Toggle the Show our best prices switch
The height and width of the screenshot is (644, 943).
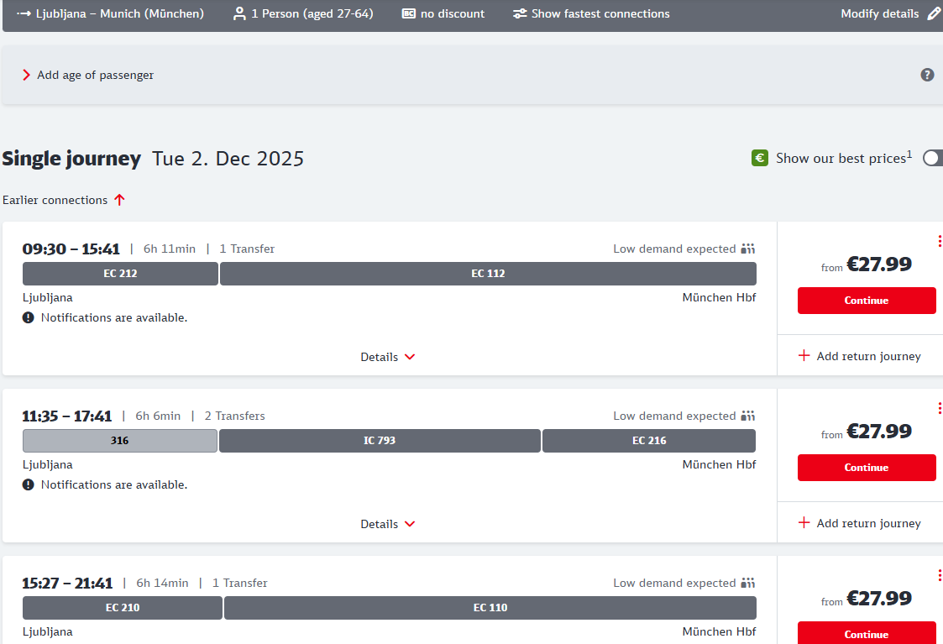tap(933, 158)
